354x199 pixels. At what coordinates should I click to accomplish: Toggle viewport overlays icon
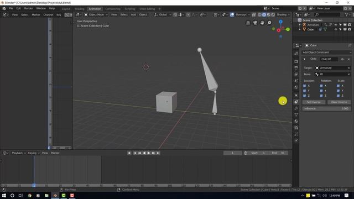coord(232,15)
